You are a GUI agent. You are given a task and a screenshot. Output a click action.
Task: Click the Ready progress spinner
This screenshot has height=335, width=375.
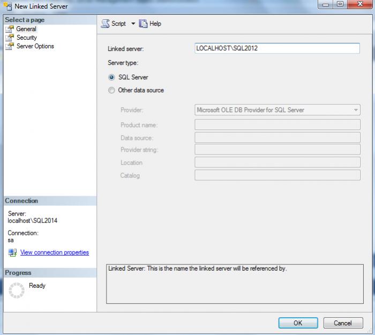pyautogui.click(x=17, y=291)
